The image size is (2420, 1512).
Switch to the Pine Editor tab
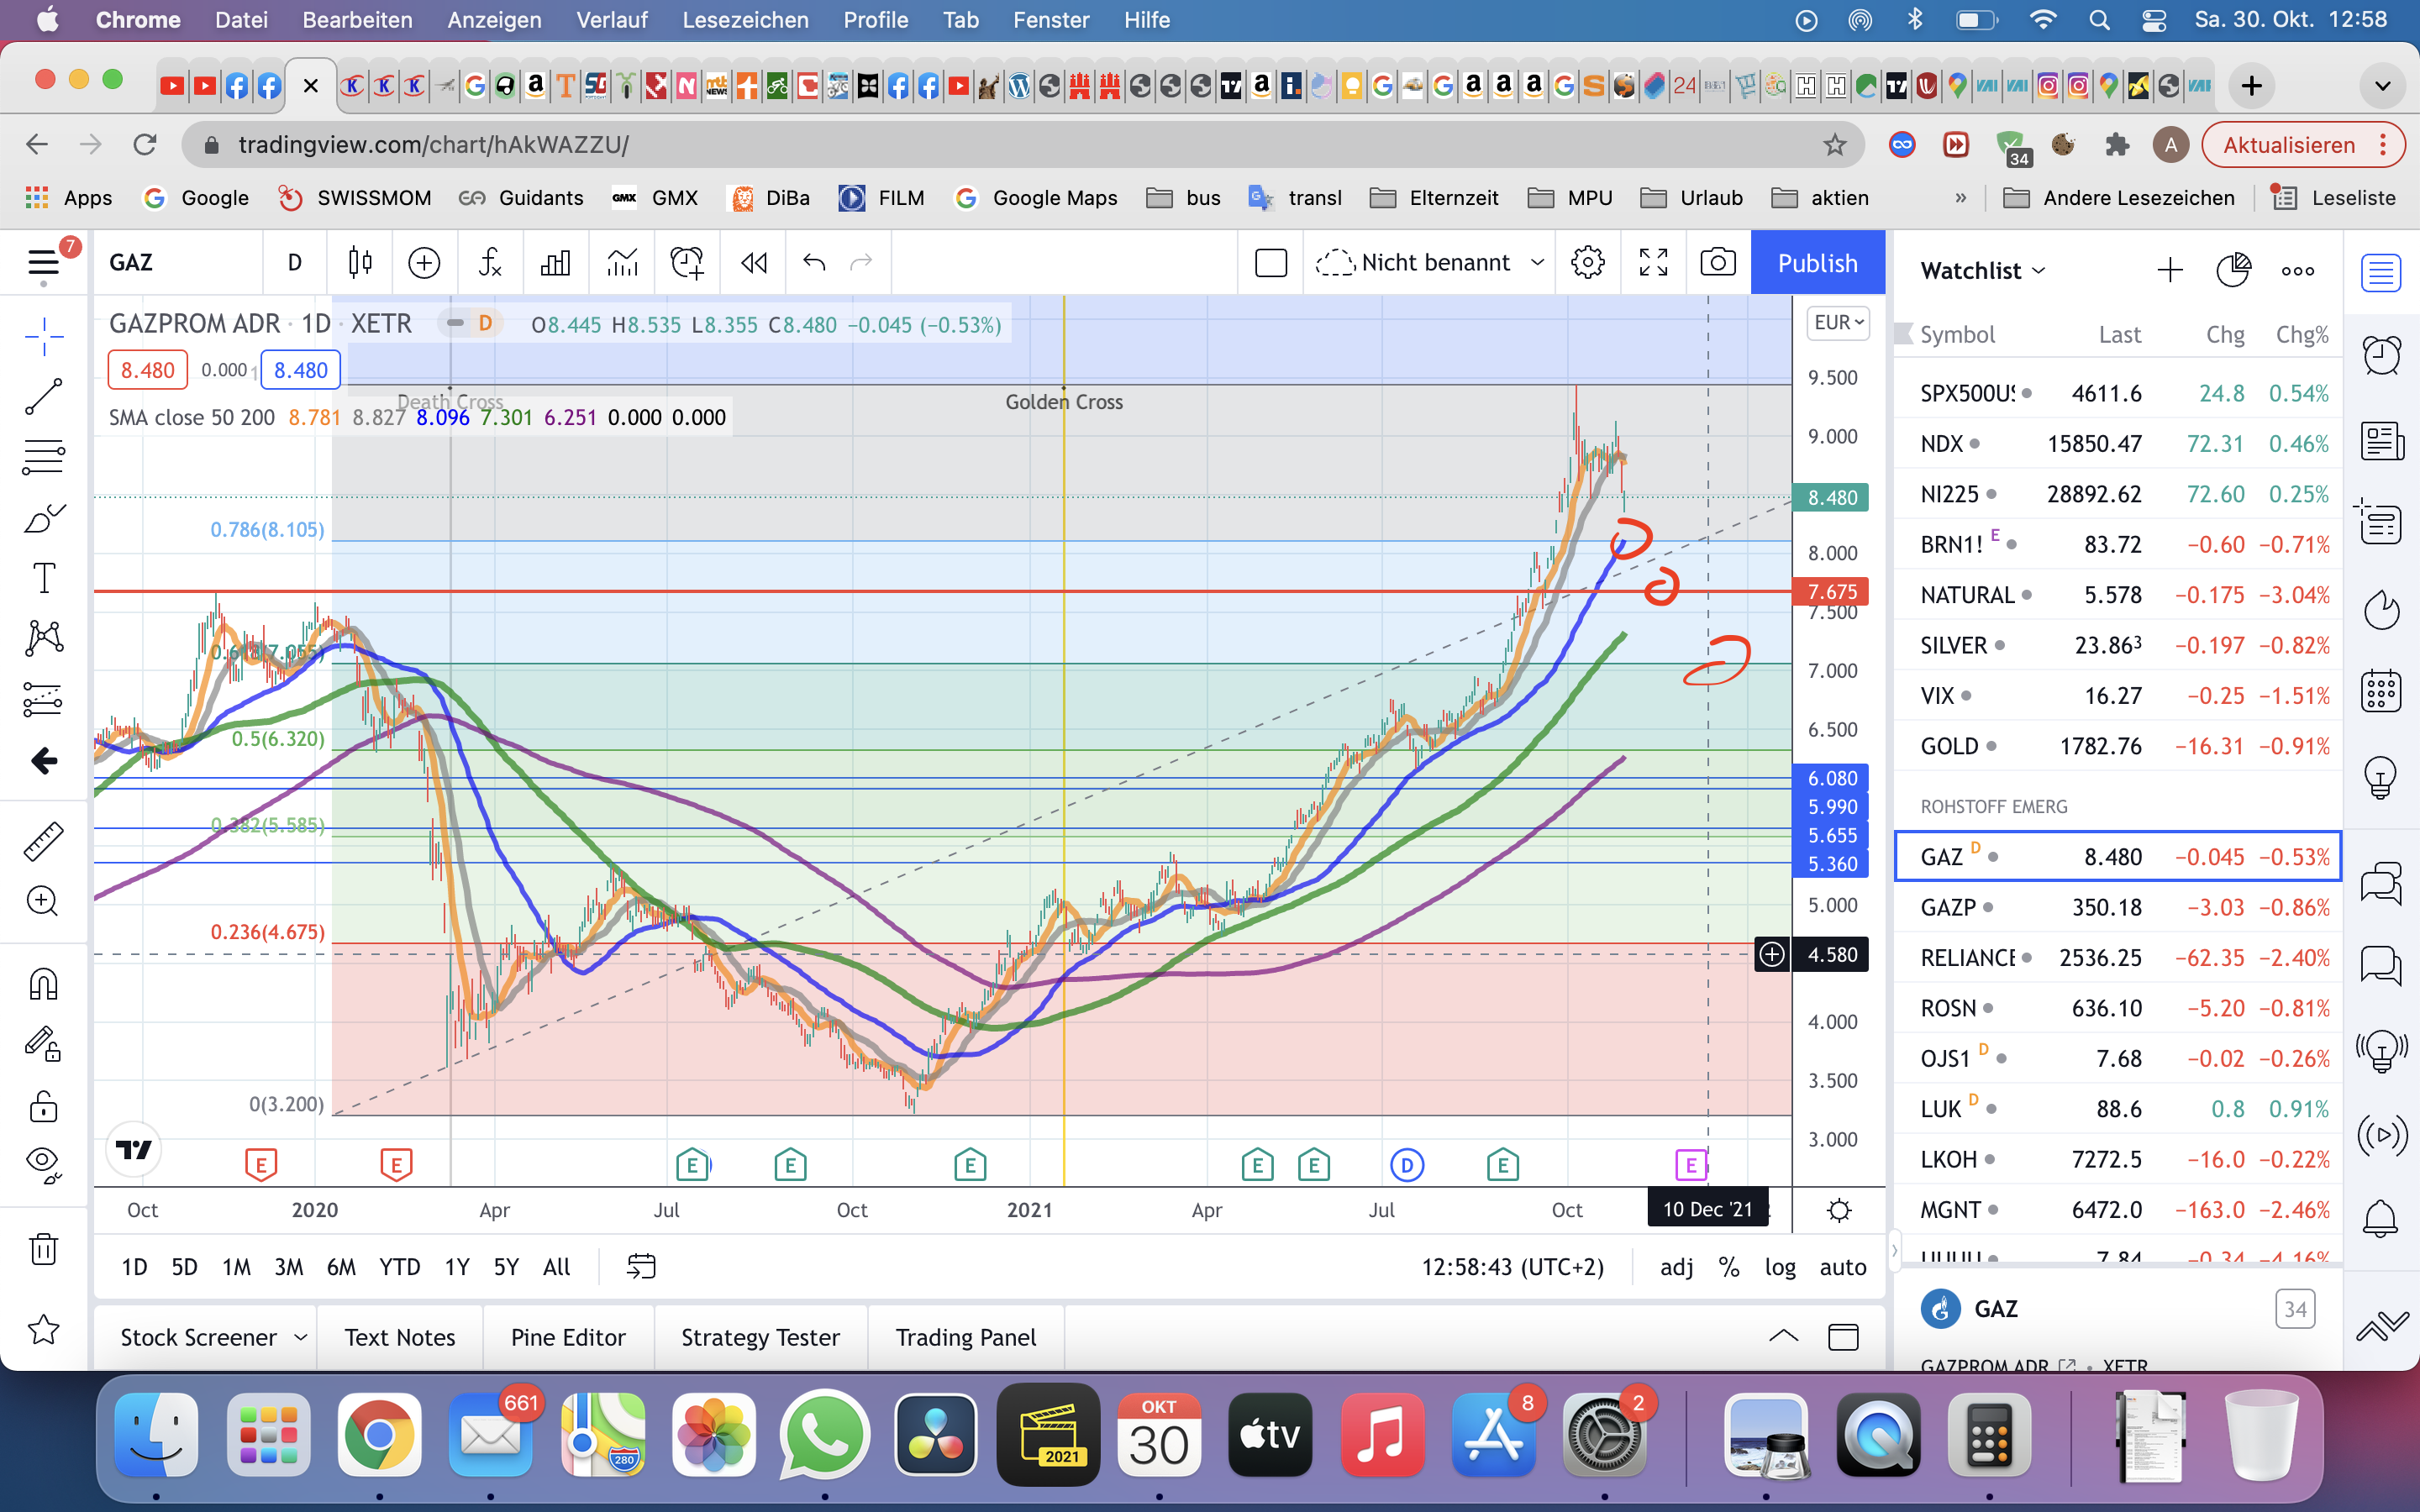pos(567,1337)
